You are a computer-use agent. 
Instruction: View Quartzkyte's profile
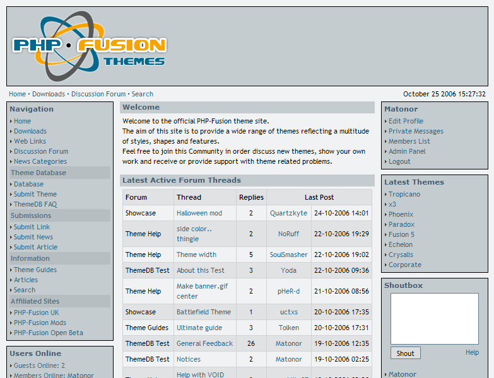click(x=288, y=213)
